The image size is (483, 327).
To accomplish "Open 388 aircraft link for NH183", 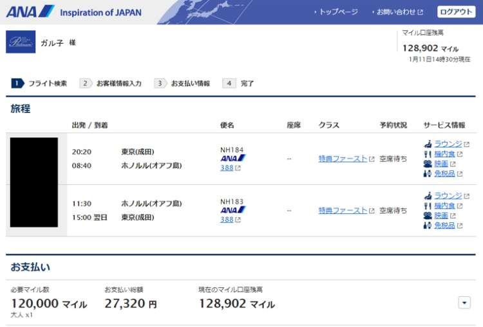I will click(x=227, y=220).
